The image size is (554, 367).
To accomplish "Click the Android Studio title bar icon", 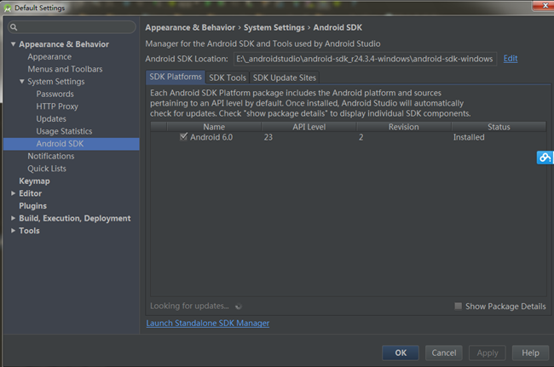I will pos(9,8).
